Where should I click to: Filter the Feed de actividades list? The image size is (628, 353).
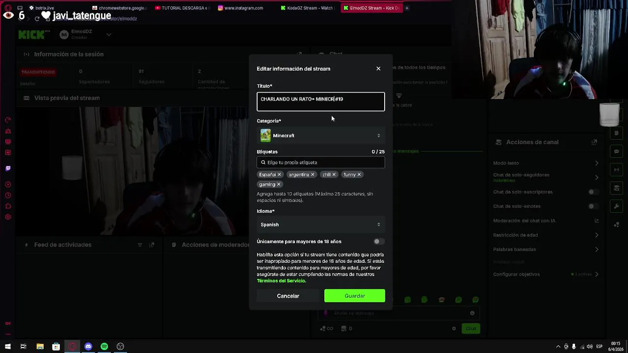pos(140,245)
